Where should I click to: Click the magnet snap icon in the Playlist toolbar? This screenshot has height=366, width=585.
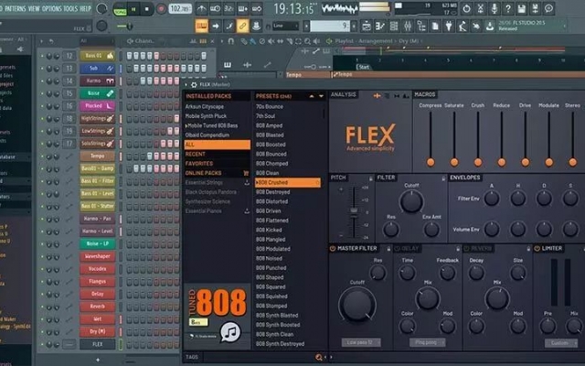point(231,41)
